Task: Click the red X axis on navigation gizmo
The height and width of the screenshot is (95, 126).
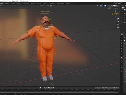Action: pos(118,13)
